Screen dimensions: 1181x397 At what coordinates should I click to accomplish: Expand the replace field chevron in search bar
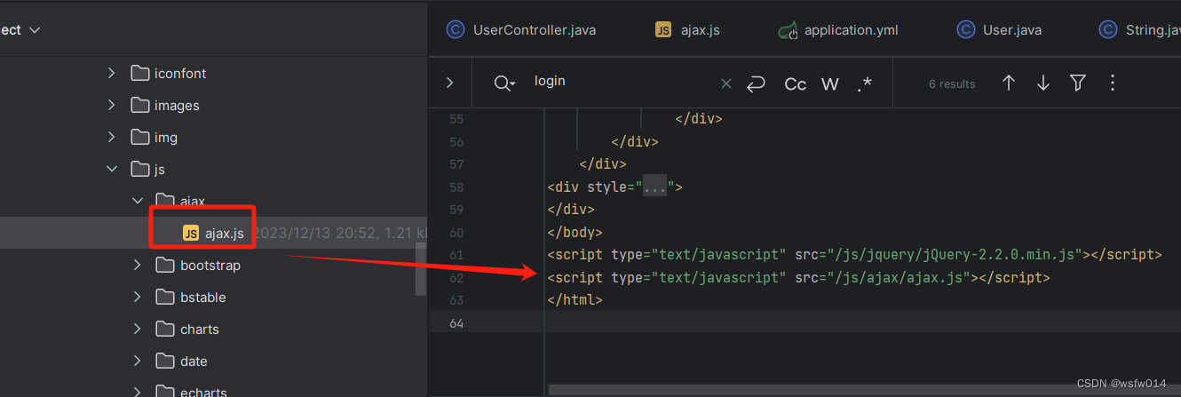[x=449, y=83]
